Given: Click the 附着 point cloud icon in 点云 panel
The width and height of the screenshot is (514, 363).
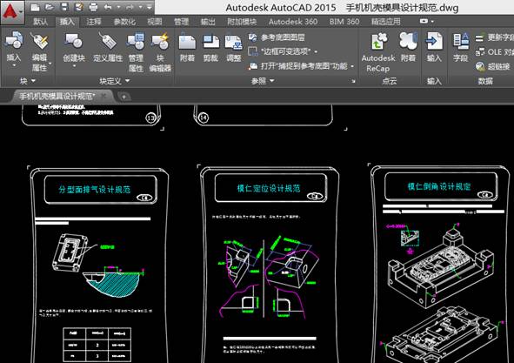Looking at the screenshot, I should [x=408, y=40].
